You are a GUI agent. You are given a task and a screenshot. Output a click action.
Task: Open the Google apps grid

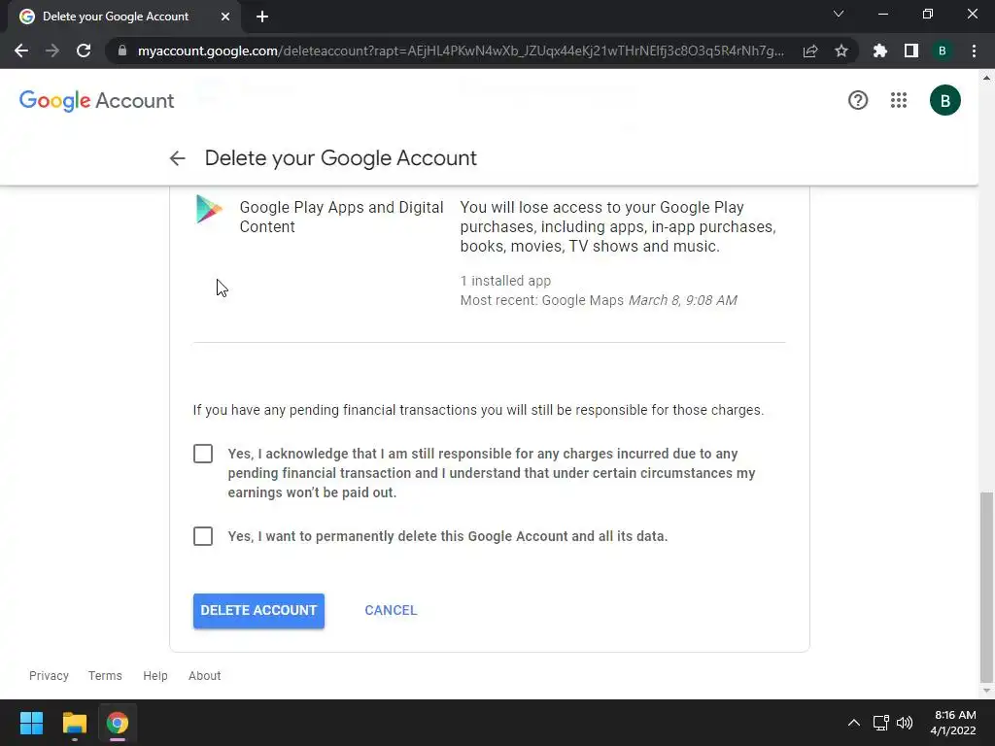coord(899,100)
